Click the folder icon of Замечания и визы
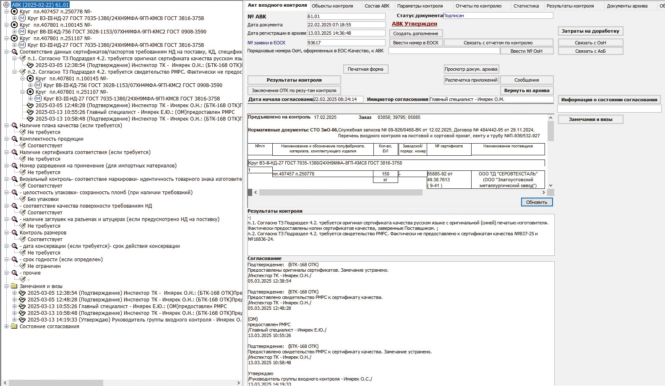Viewport: 665px width, 386px height. pos(14,286)
